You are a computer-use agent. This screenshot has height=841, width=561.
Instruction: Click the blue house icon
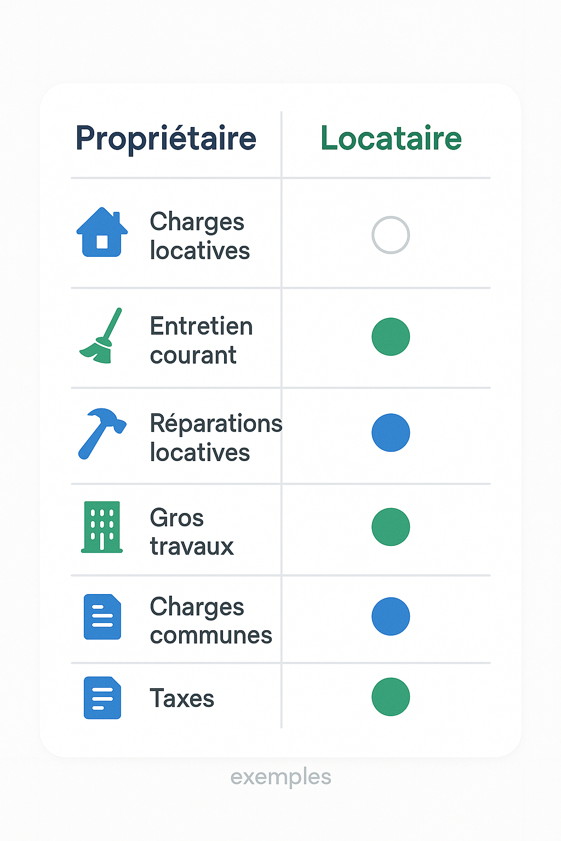click(x=102, y=233)
